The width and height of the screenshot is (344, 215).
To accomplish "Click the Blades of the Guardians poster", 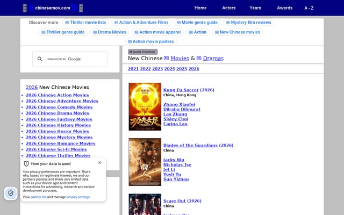I will [145, 162].
